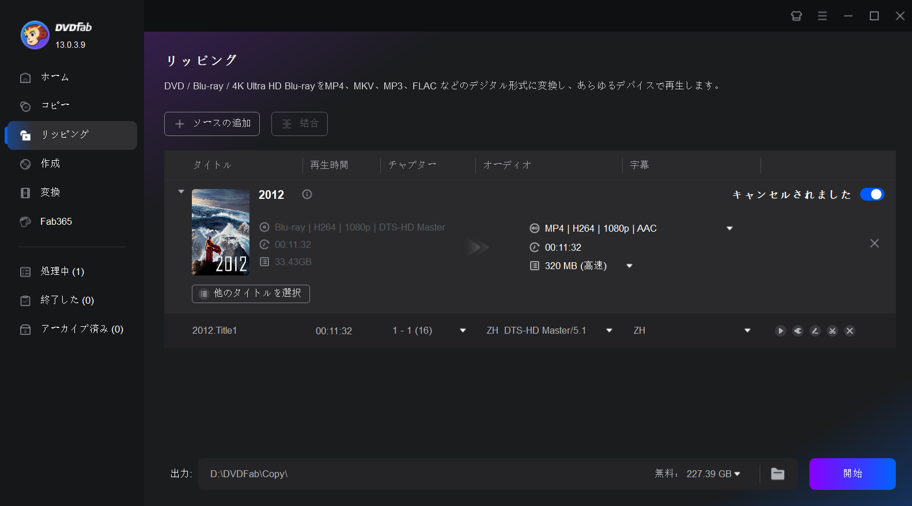Expand the chapter range 1 - 1 (16) dropdown
This screenshot has width=912, height=506.
(x=463, y=331)
